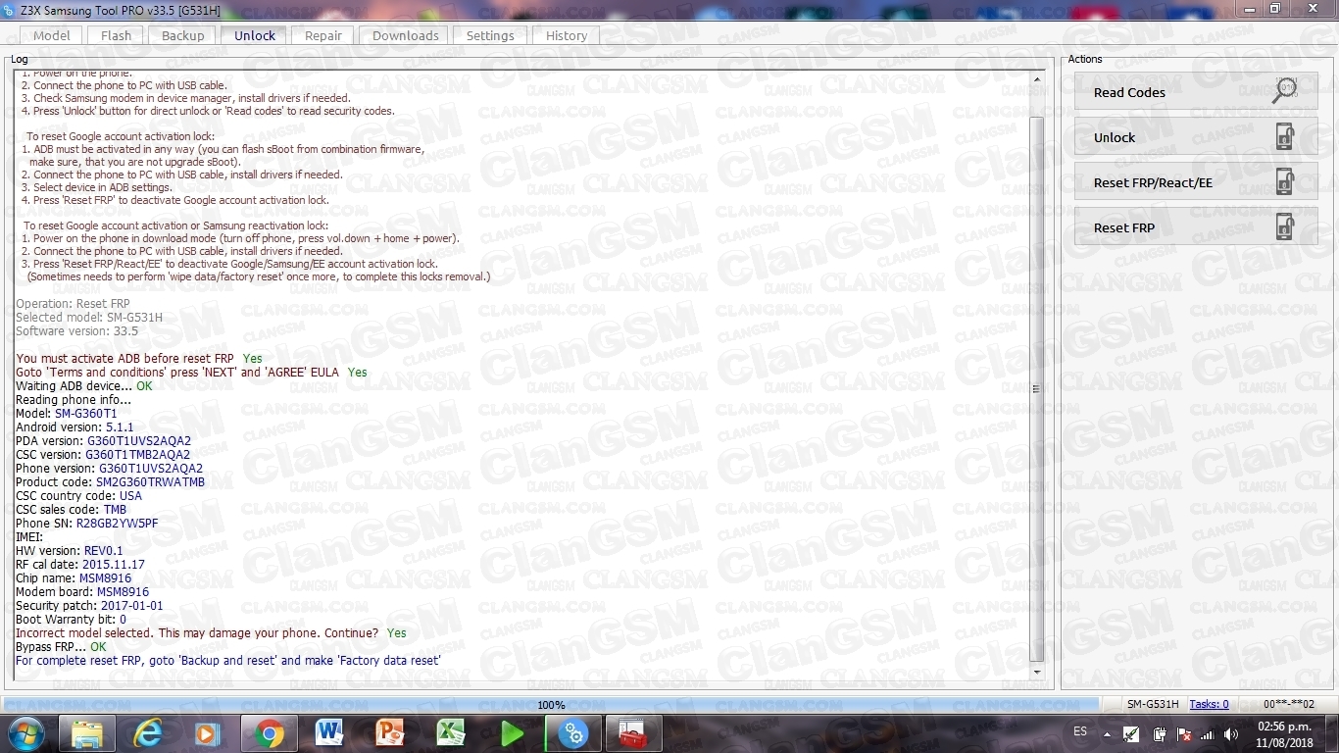Screen dimensions: 1339x753
Task: Click the green arrow taskbar app
Action: 512,733
